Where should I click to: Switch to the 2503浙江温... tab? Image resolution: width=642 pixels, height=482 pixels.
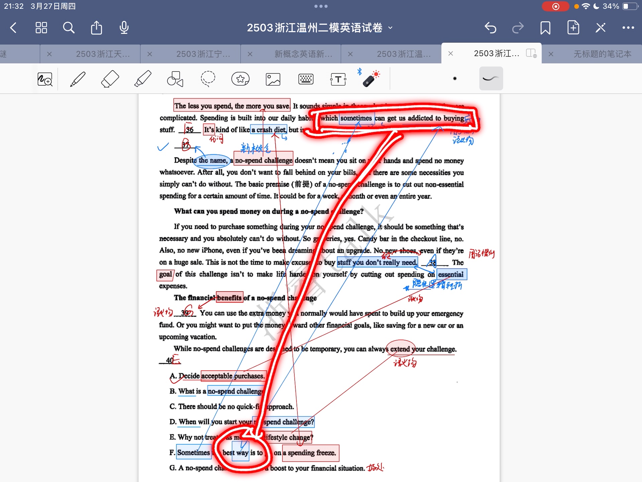(x=404, y=54)
